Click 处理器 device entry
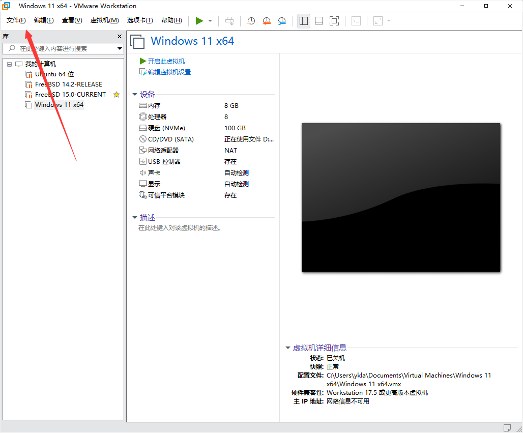The height and width of the screenshot is (433, 523). click(x=157, y=117)
